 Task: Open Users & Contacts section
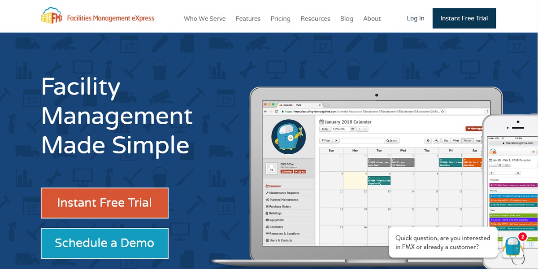pos(280,240)
